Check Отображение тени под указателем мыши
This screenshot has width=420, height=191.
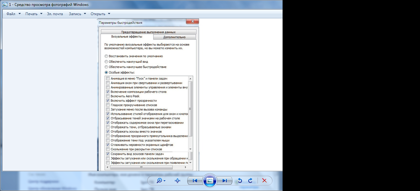108,140
